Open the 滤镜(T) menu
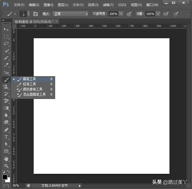Viewport: 192px width, 189px height. (x=108, y=5)
